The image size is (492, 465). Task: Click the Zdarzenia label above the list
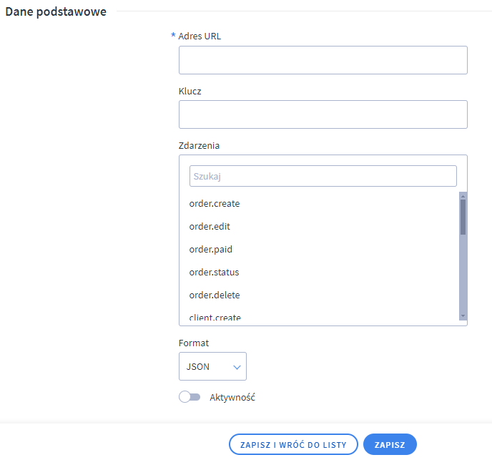point(199,145)
